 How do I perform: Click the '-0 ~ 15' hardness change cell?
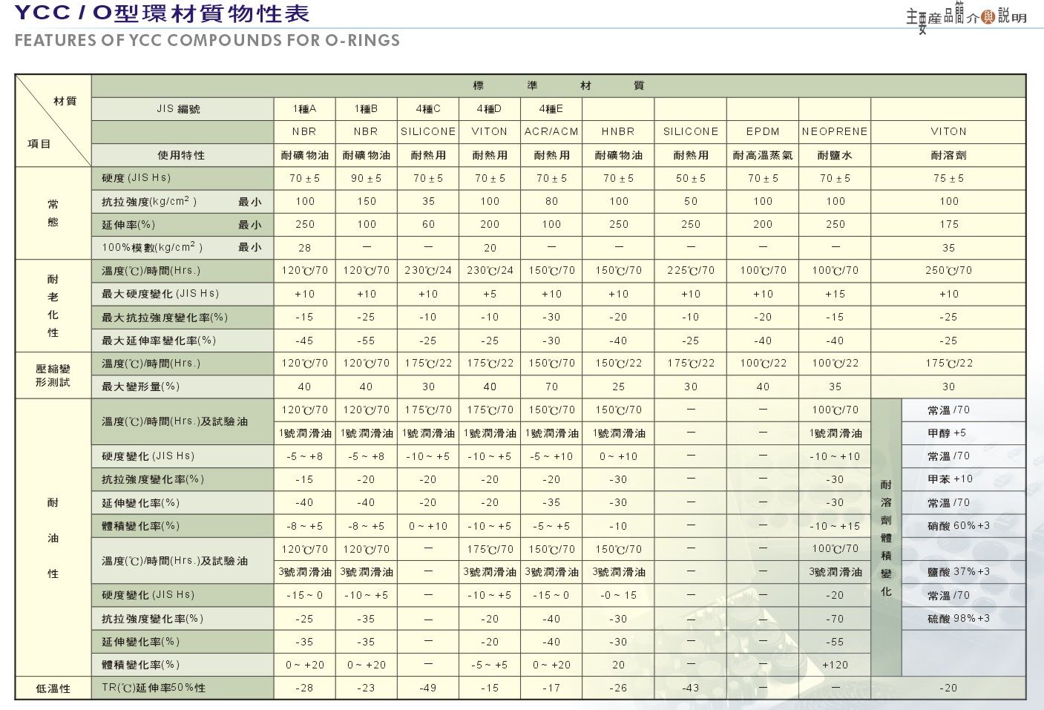[x=618, y=595]
